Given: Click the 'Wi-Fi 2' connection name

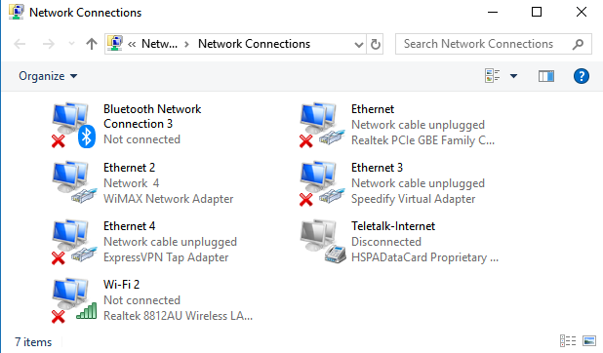Looking at the screenshot, I should (122, 285).
